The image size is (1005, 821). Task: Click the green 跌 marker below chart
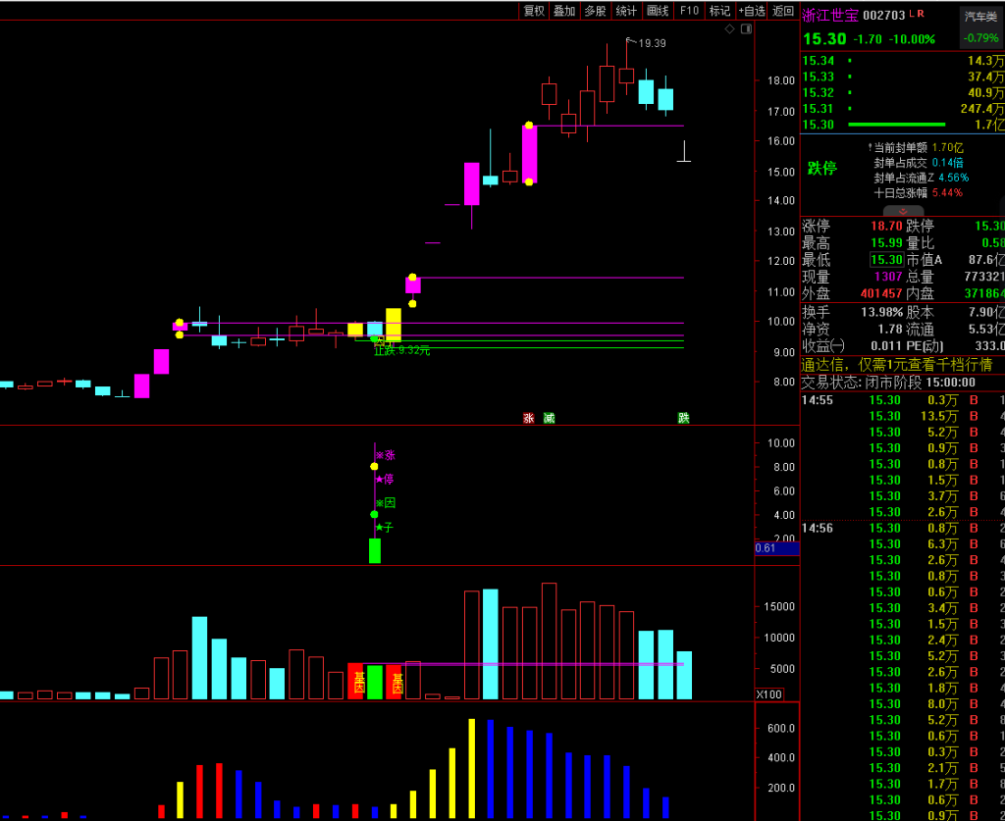[x=683, y=418]
